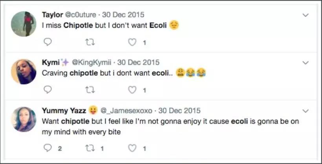Reply to Kymi's tweet
322x164 pixels.
coord(48,90)
